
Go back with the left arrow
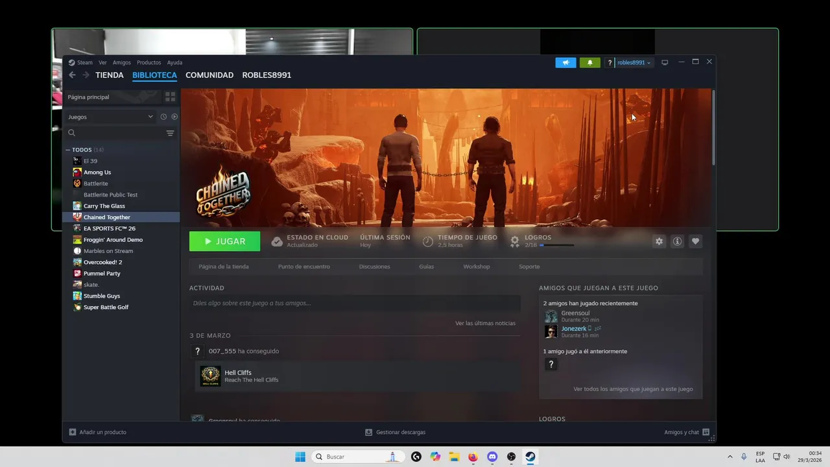pyautogui.click(x=73, y=75)
